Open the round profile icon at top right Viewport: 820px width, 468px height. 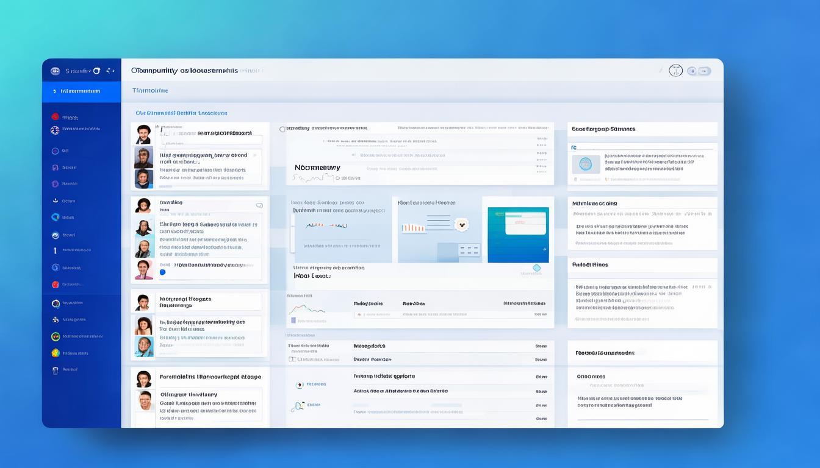[x=675, y=71]
